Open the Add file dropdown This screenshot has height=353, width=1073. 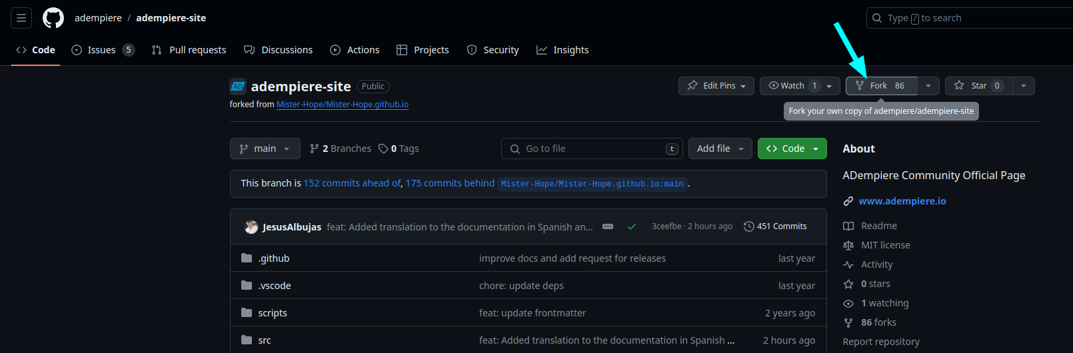(720, 149)
